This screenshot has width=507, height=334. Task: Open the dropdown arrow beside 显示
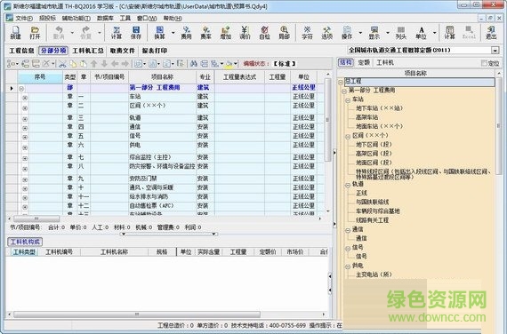[387, 33]
